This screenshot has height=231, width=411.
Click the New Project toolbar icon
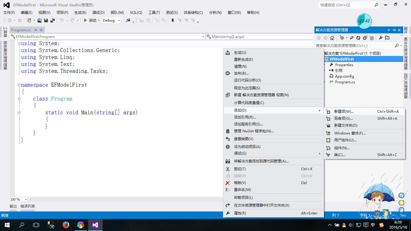[29, 20]
